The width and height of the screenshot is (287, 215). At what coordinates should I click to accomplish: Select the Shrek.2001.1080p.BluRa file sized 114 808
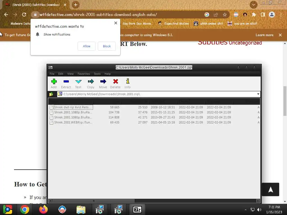(73, 117)
